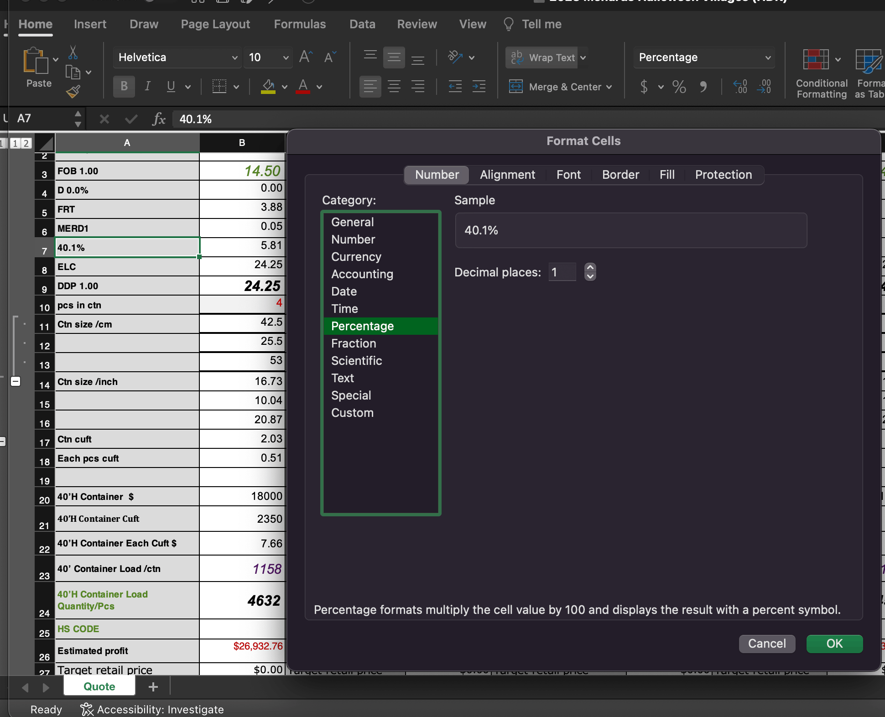Click OK in the Format Cells dialog
The height and width of the screenshot is (717, 885).
point(834,644)
